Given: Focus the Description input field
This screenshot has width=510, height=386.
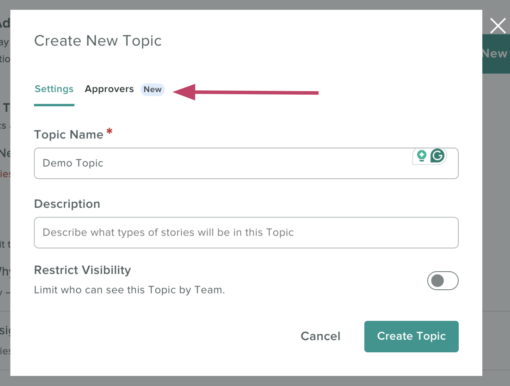Looking at the screenshot, I should pyautogui.click(x=246, y=233).
